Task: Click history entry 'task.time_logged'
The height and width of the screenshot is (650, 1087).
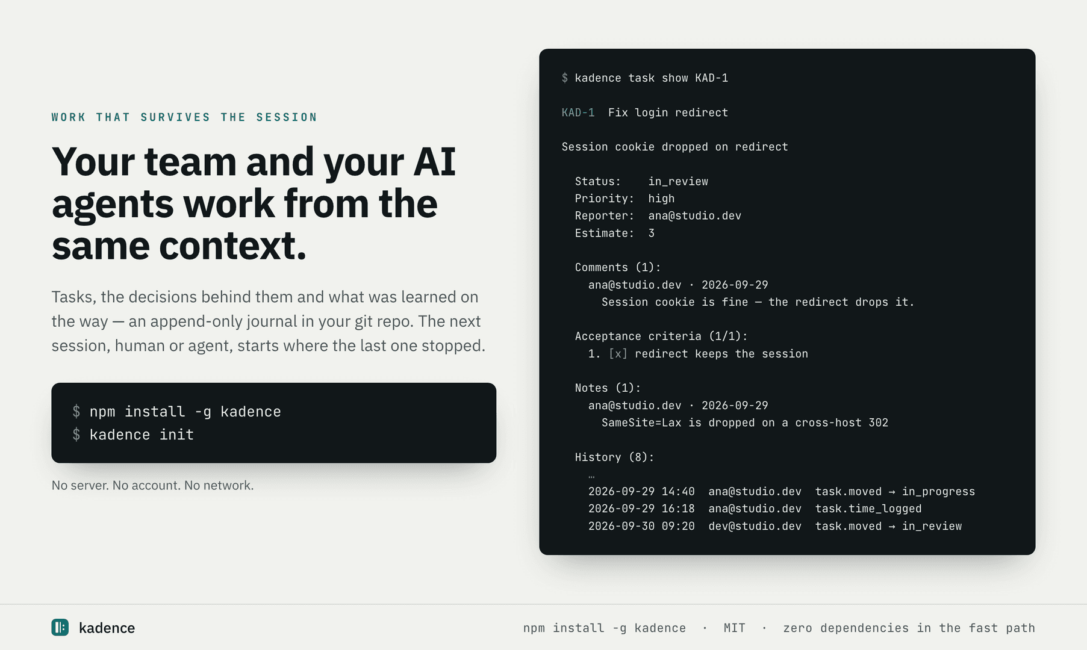Action: pos(868,509)
